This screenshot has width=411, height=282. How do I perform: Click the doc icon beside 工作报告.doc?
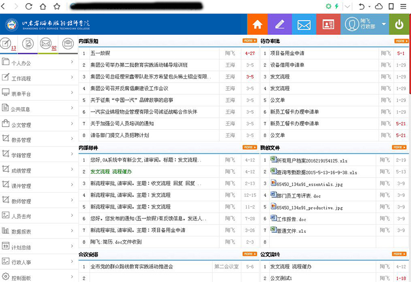(273, 217)
